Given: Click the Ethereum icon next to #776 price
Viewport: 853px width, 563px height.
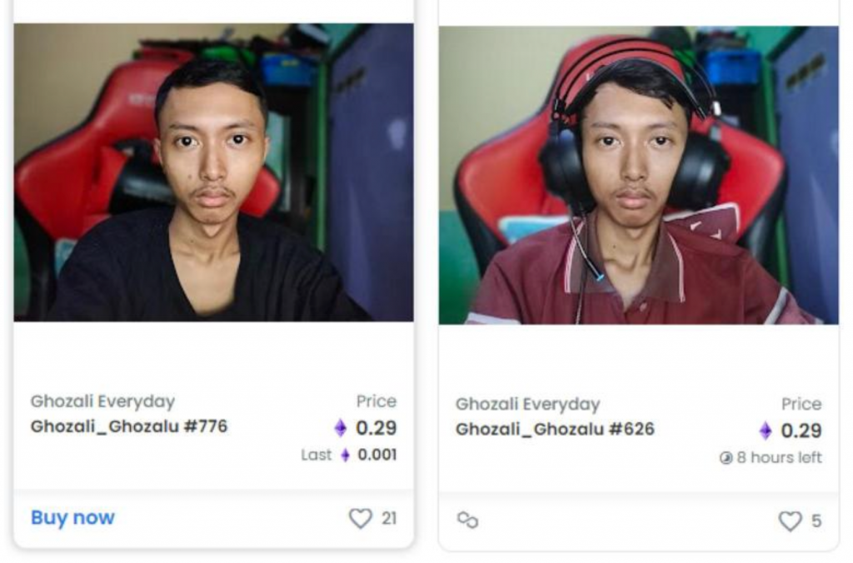Looking at the screenshot, I should point(341,428).
